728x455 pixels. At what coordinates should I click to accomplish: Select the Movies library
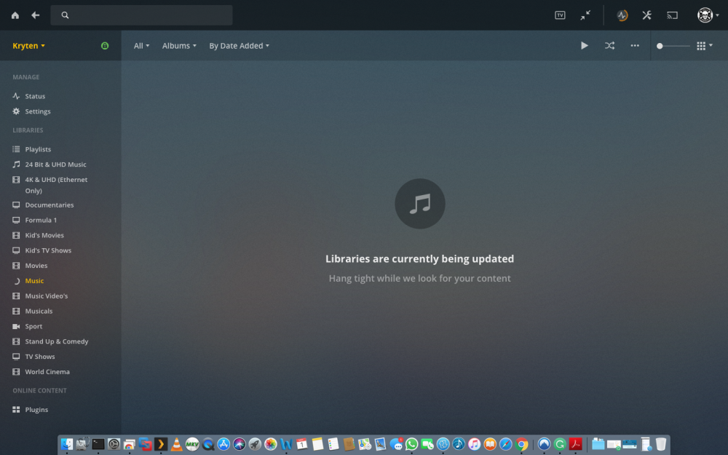[36, 266]
